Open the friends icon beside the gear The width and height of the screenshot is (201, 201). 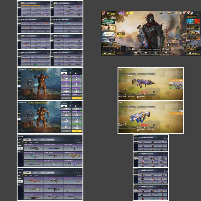188,13
